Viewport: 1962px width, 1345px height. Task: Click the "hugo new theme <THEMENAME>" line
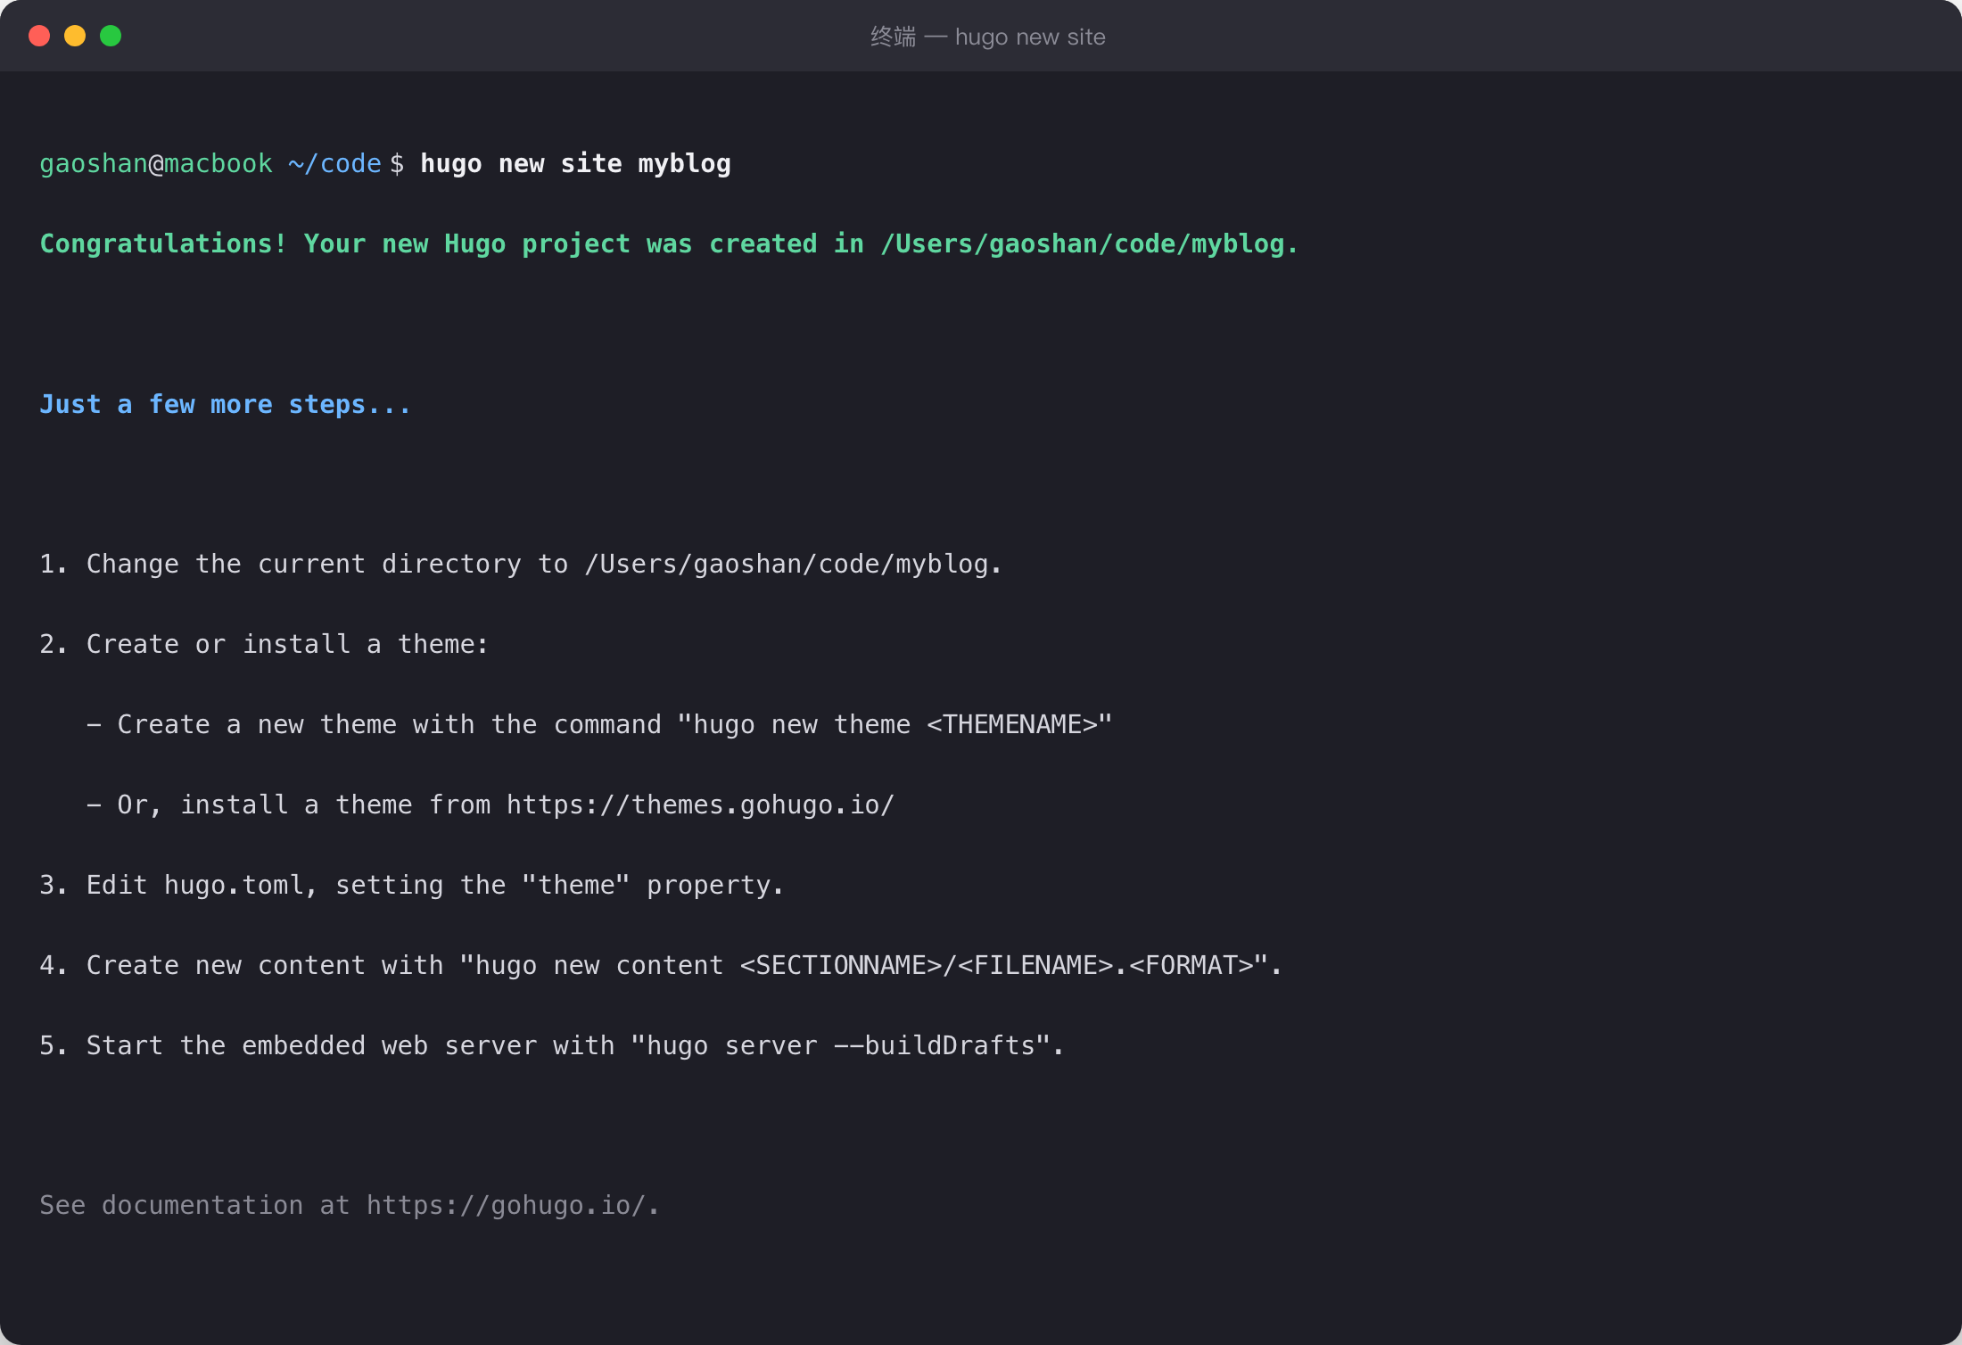click(599, 724)
